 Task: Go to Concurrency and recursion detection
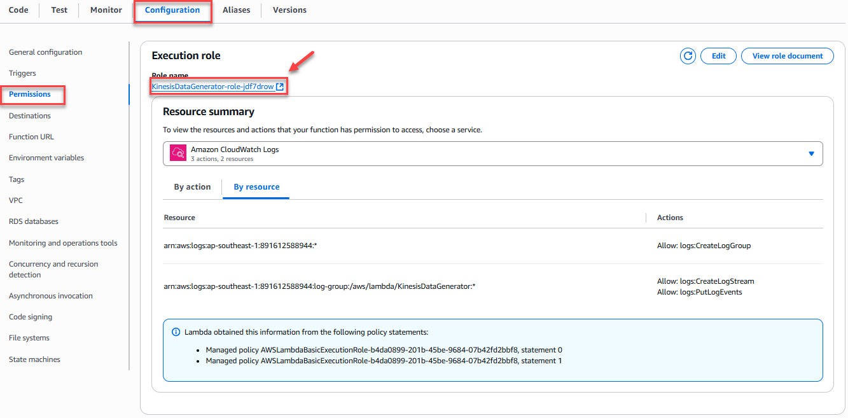pos(53,269)
